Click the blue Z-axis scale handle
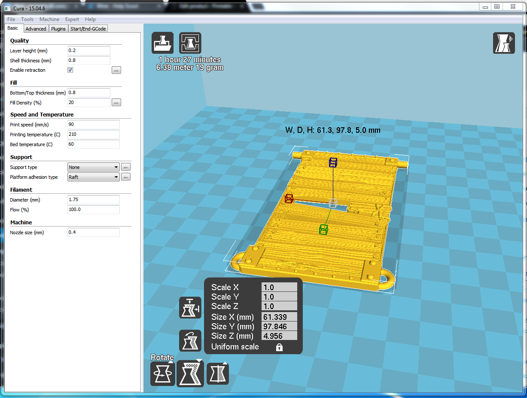The image size is (527, 398). tap(333, 162)
